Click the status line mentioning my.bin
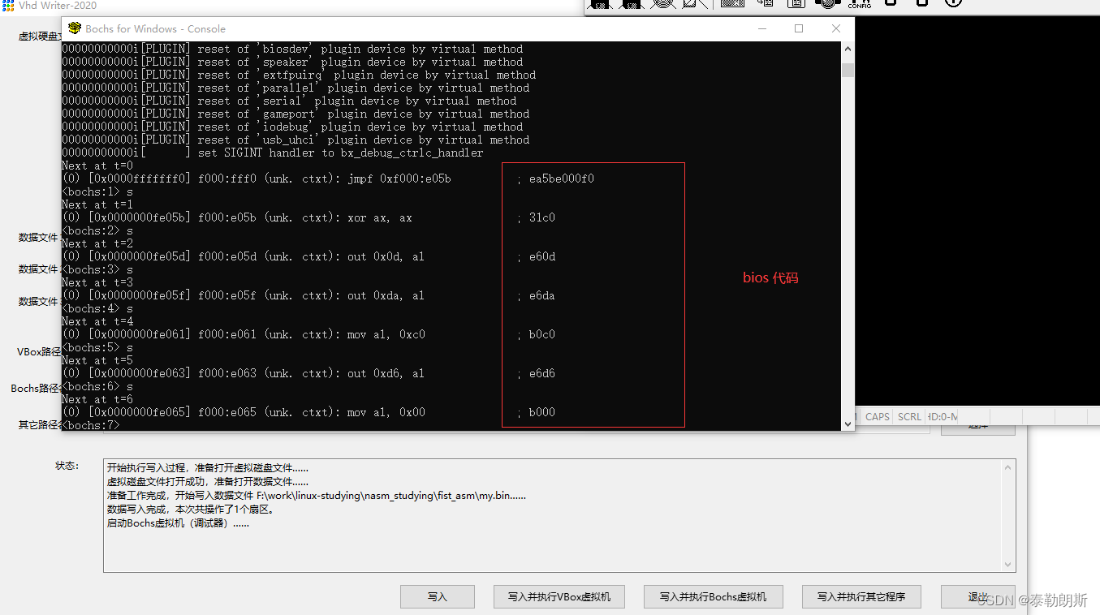Viewport: 1100px width, 615px height. click(316, 496)
